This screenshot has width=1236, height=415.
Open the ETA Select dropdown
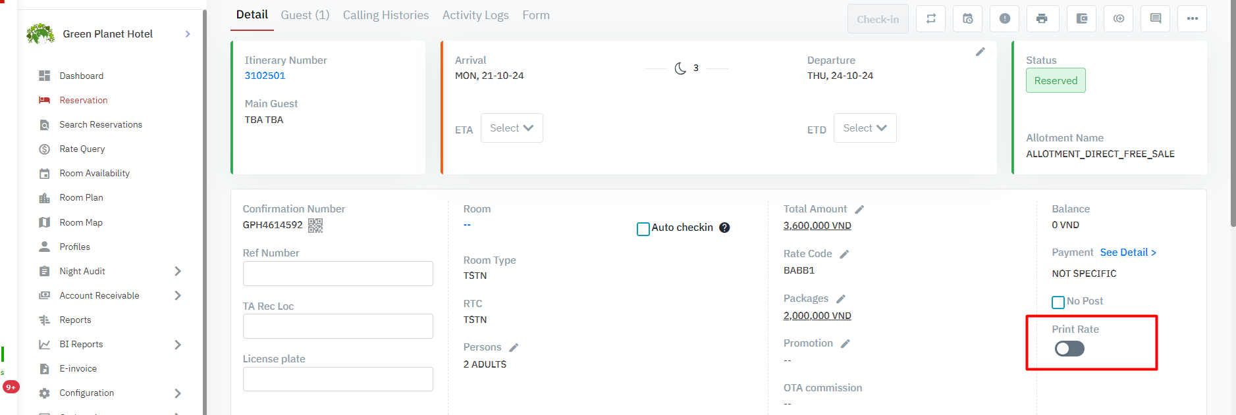(x=511, y=128)
